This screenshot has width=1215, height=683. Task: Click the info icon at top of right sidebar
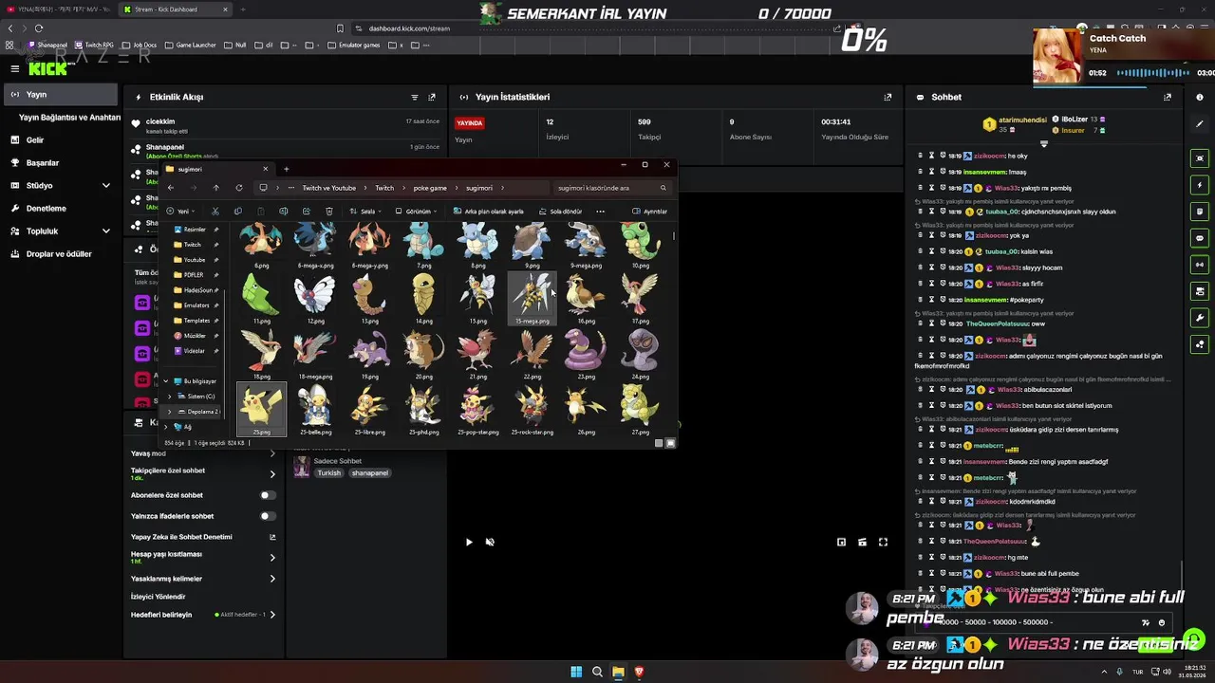(x=1200, y=97)
